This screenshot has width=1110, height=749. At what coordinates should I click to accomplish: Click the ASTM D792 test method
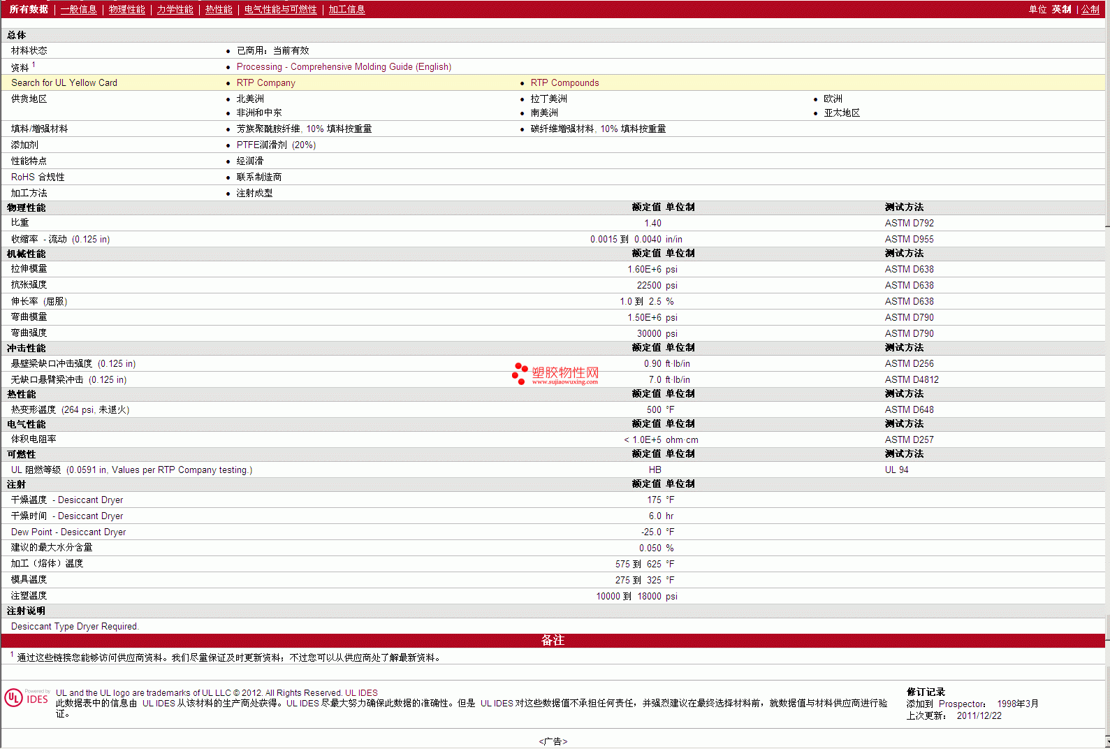[909, 223]
